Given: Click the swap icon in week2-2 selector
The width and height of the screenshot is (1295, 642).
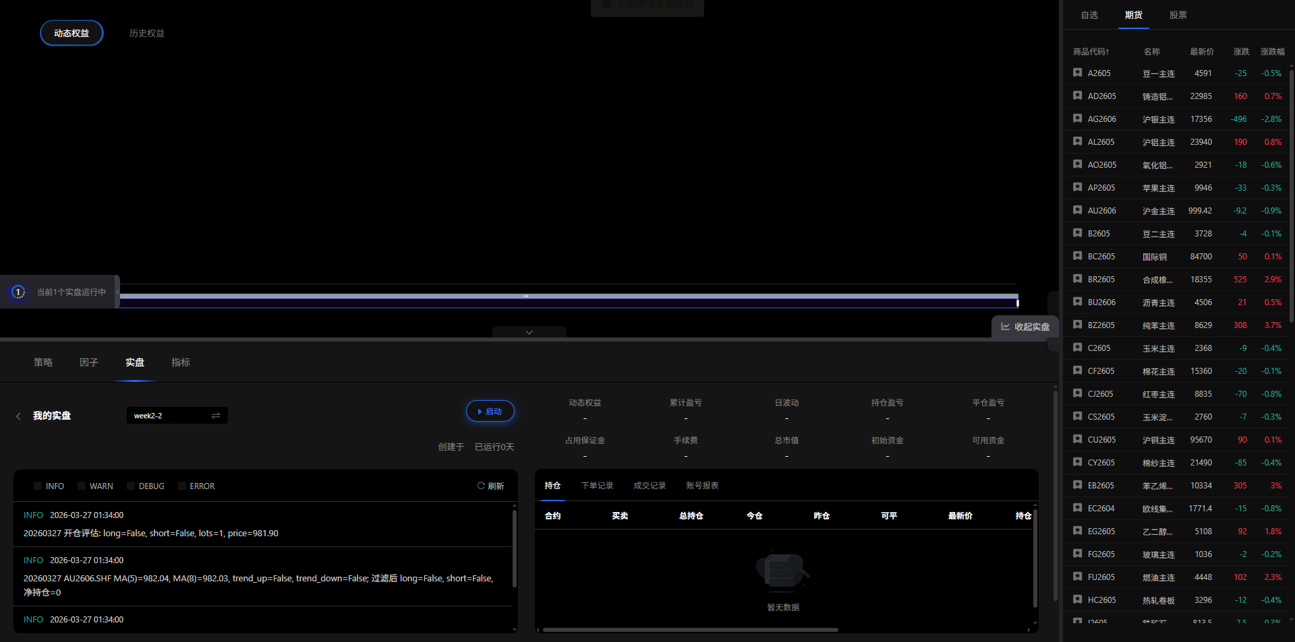Looking at the screenshot, I should pos(216,416).
